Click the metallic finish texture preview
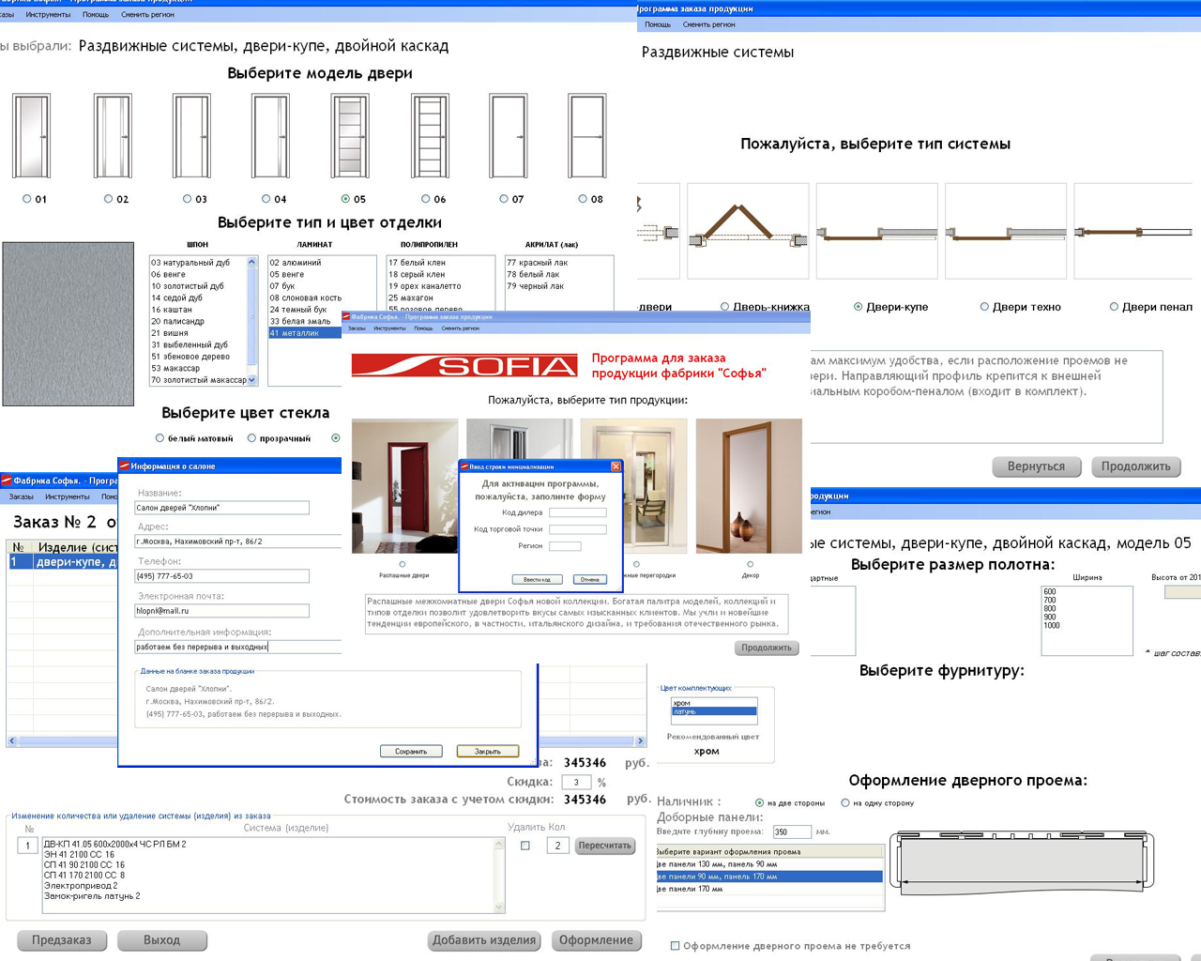The width and height of the screenshot is (1201, 961). (x=68, y=324)
